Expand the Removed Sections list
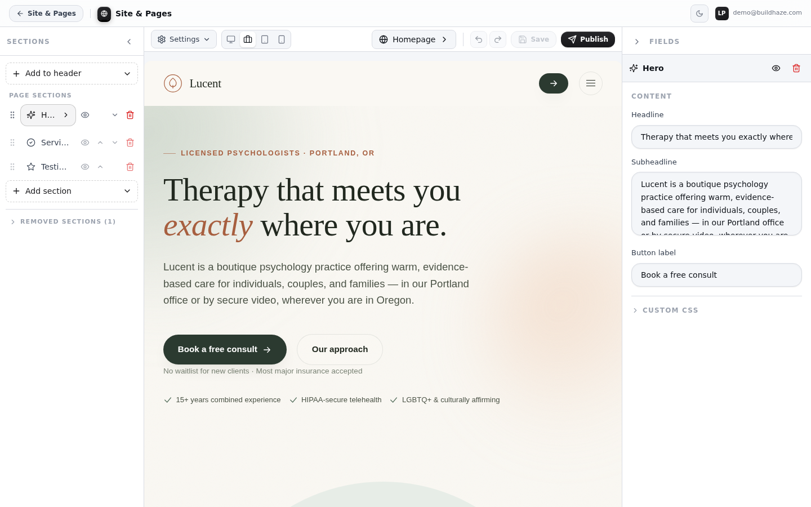Viewport: 811px width, 507px height. coord(63,221)
